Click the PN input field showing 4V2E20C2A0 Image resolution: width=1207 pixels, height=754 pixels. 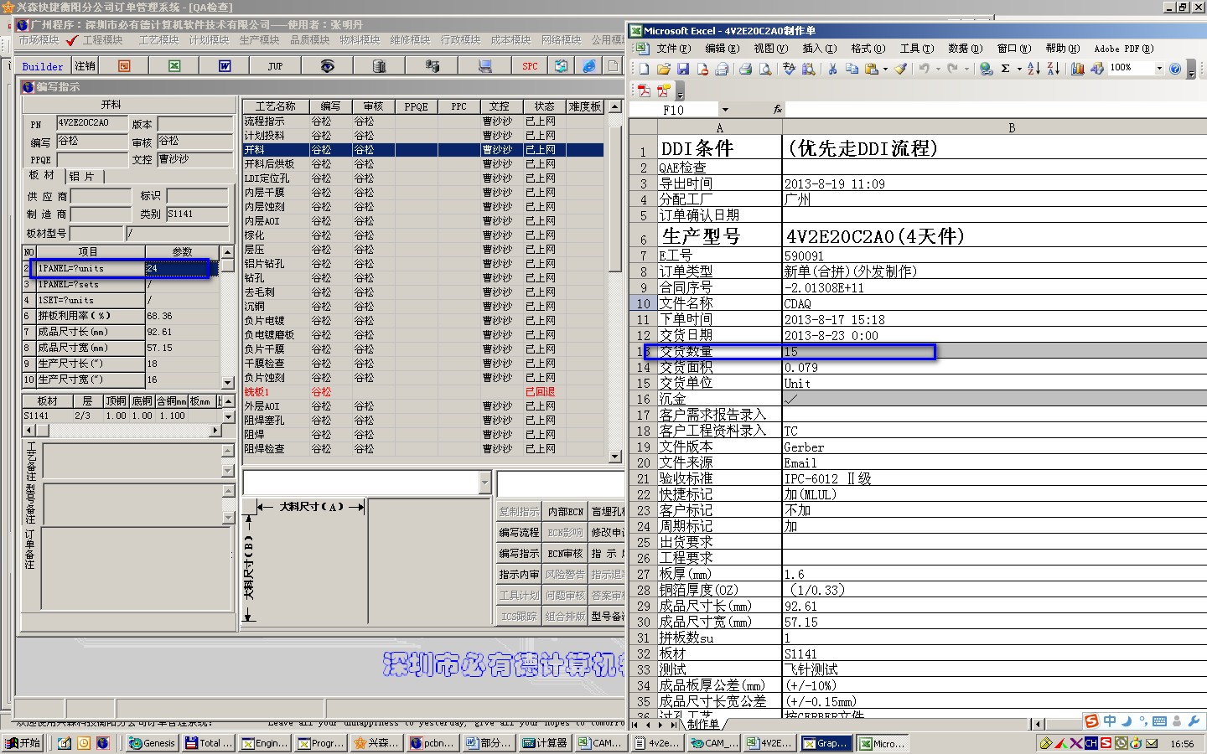click(92, 123)
